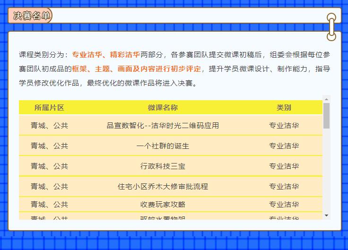The width and height of the screenshot is (348, 250).
Task: Select the course 行政科技三宝
Action: [x=163, y=166]
